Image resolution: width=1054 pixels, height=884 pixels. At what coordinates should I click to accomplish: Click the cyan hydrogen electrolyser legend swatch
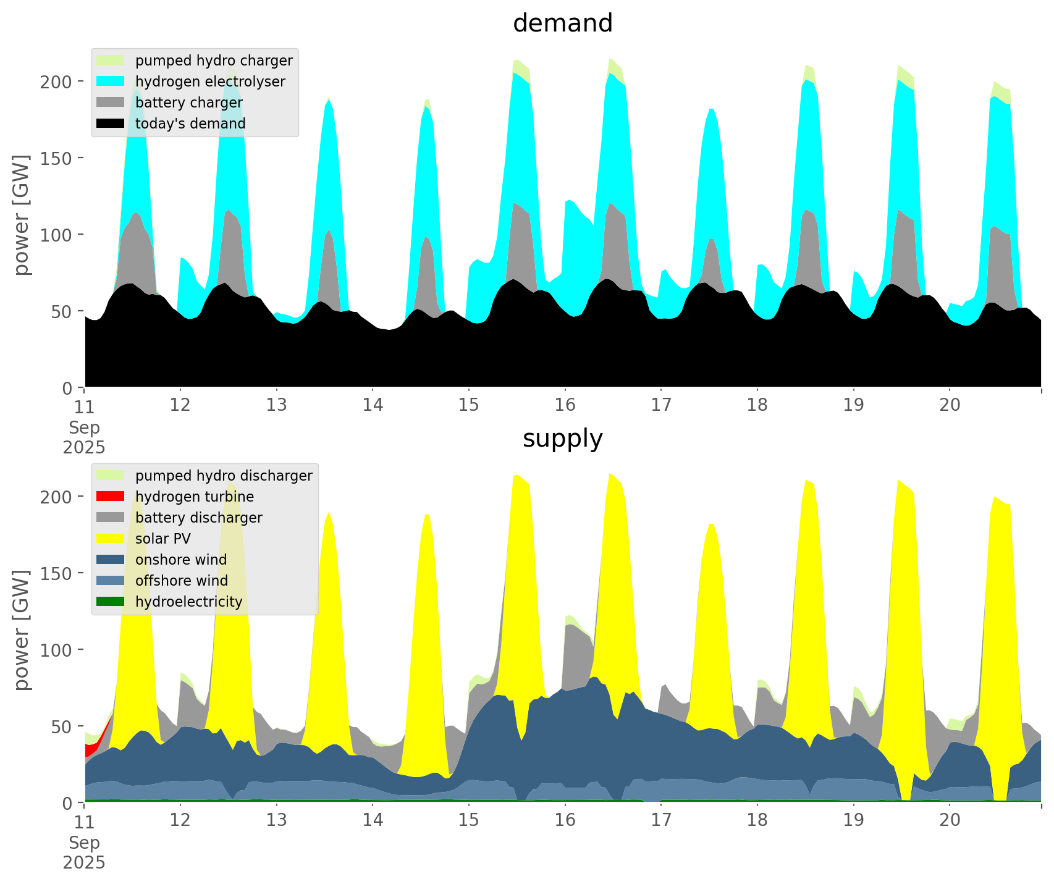111,82
